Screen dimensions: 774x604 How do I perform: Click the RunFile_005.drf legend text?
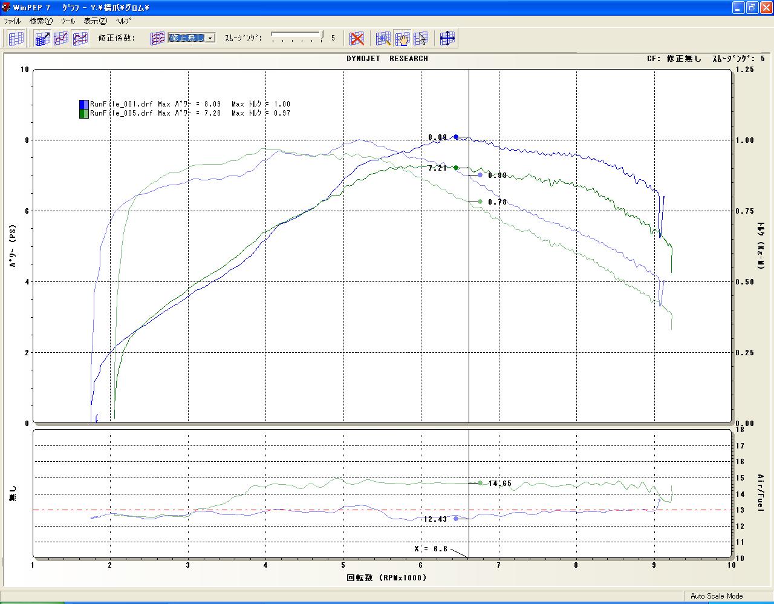point(122,113)
